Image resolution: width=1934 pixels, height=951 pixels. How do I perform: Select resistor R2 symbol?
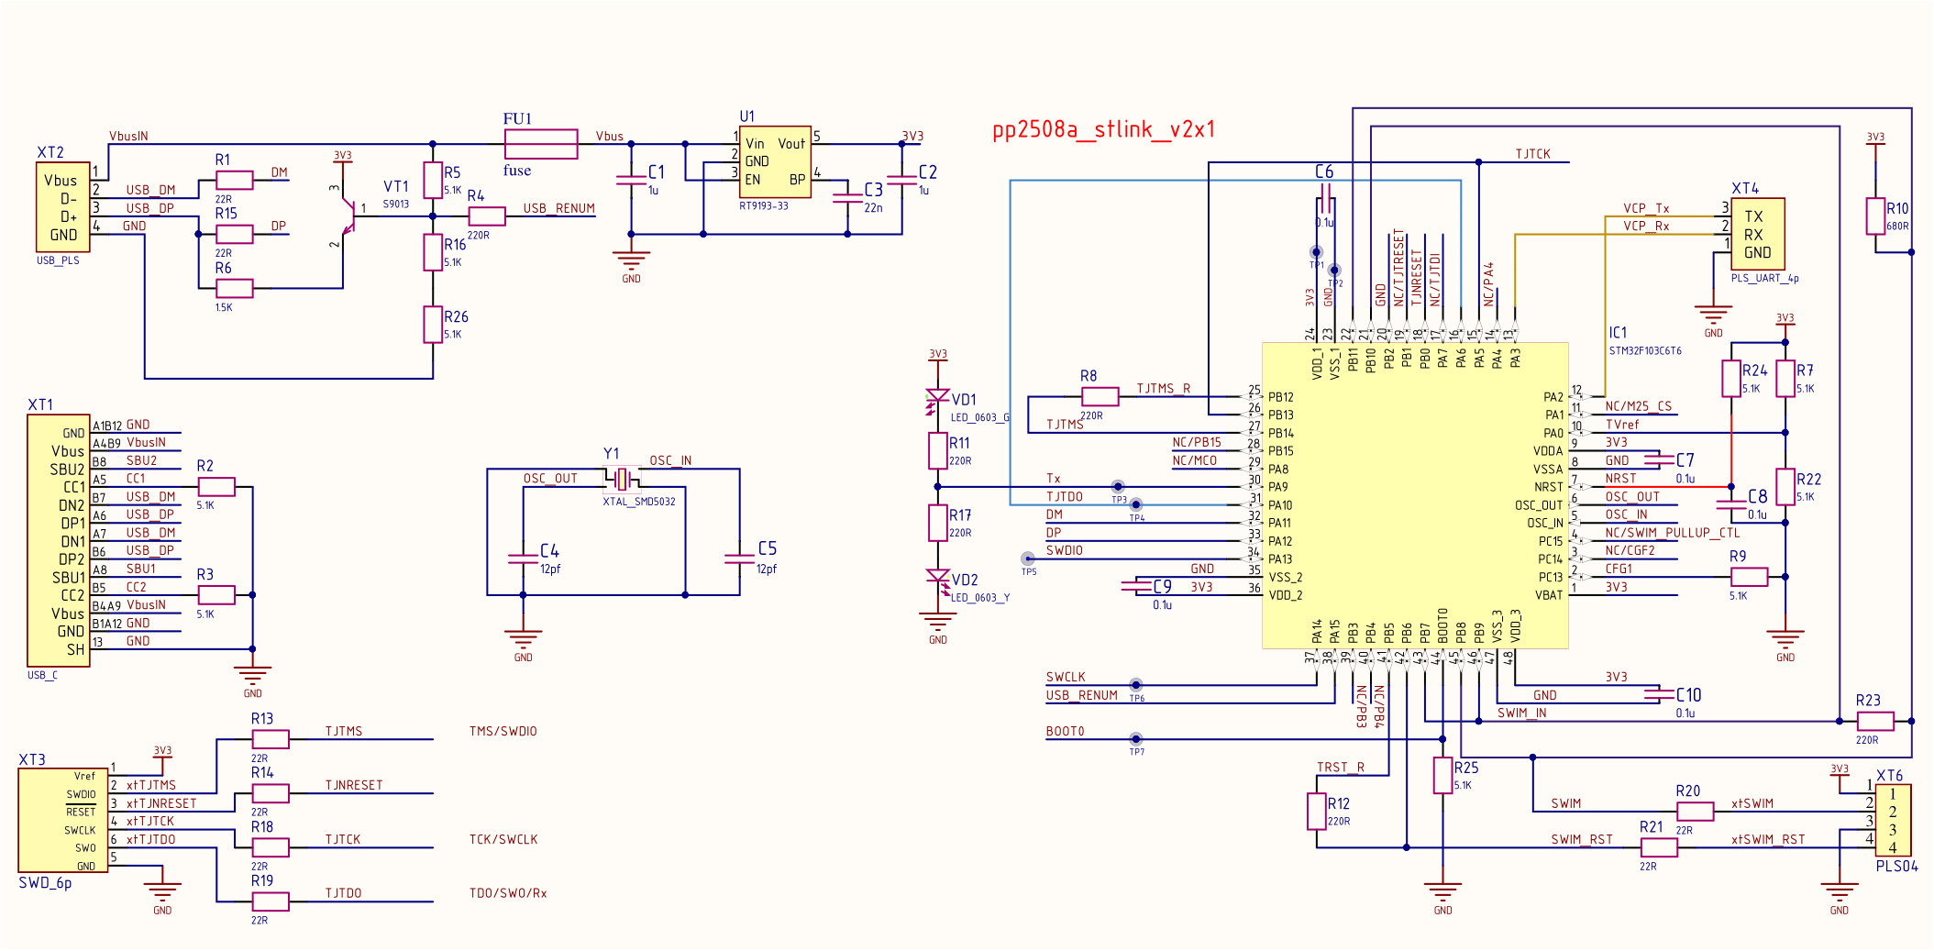coord(216,487)
